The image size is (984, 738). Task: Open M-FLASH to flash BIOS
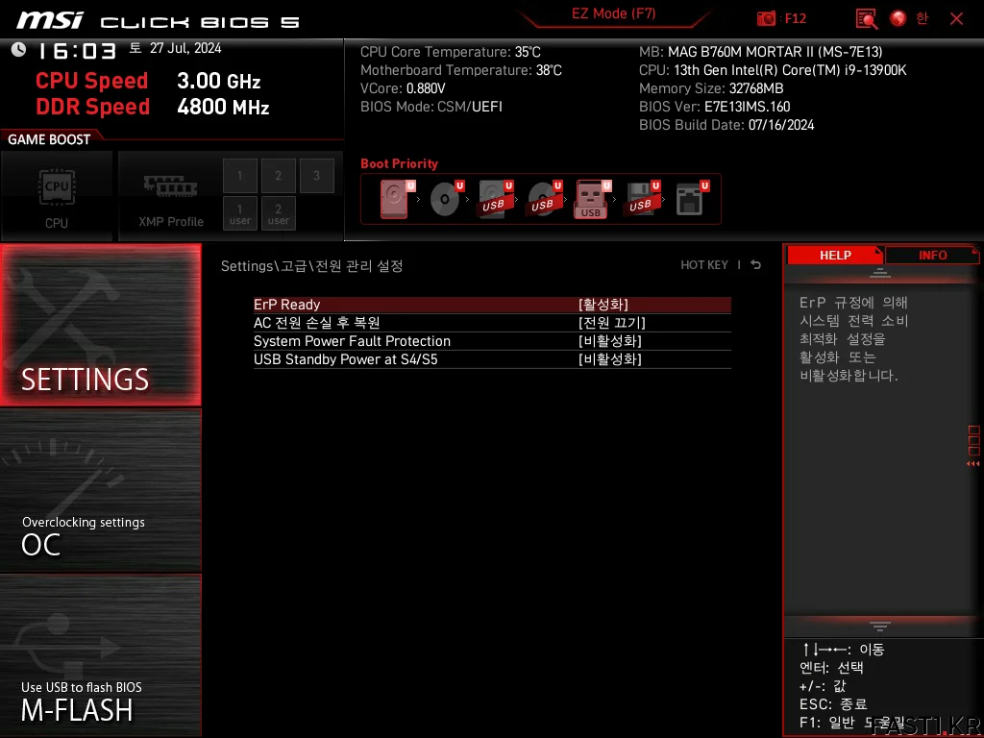100,655
